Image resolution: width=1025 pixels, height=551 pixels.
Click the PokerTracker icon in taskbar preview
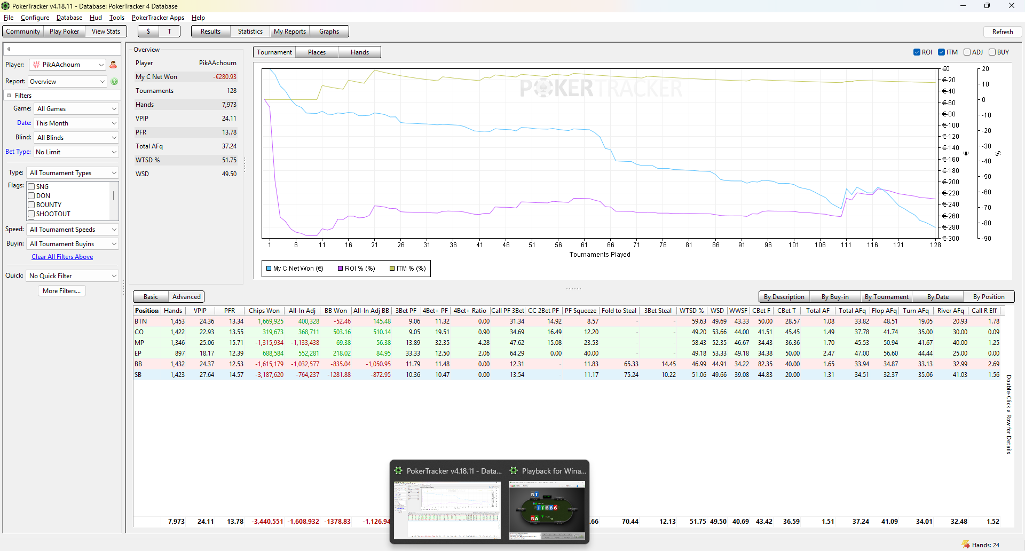click(x=398, y=471)
